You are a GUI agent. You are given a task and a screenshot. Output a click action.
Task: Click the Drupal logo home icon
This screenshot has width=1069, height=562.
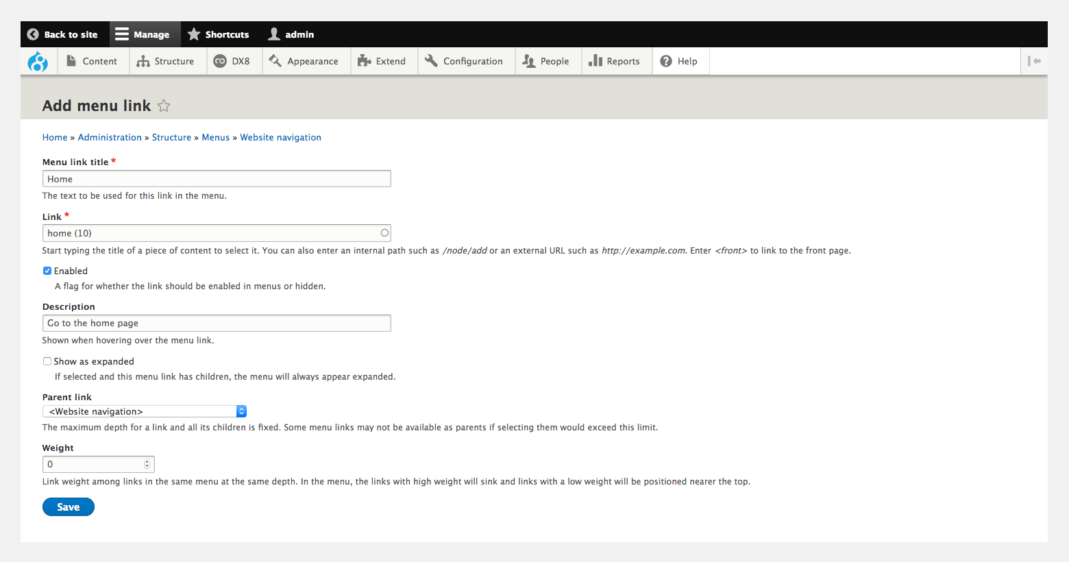tap(38, 62)
